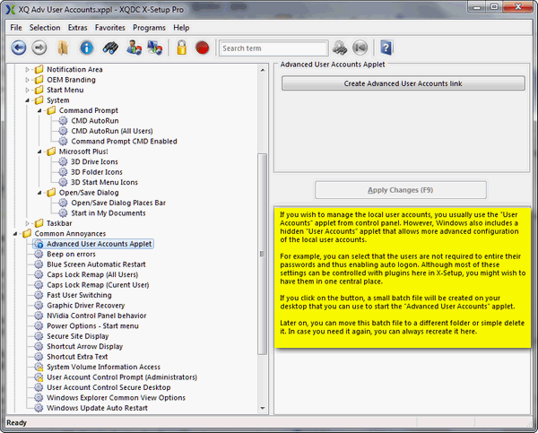The image size is (538, 433).
Task: Click the tree vertical scrollbar thumb
Action: point(262,254)
